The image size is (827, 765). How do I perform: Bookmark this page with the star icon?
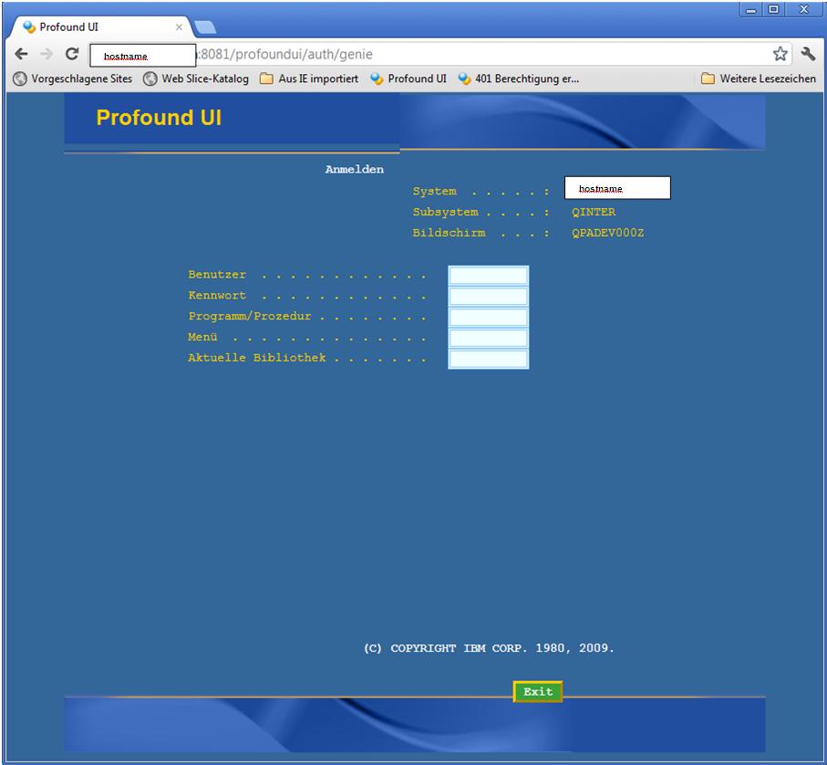(780, 53)
